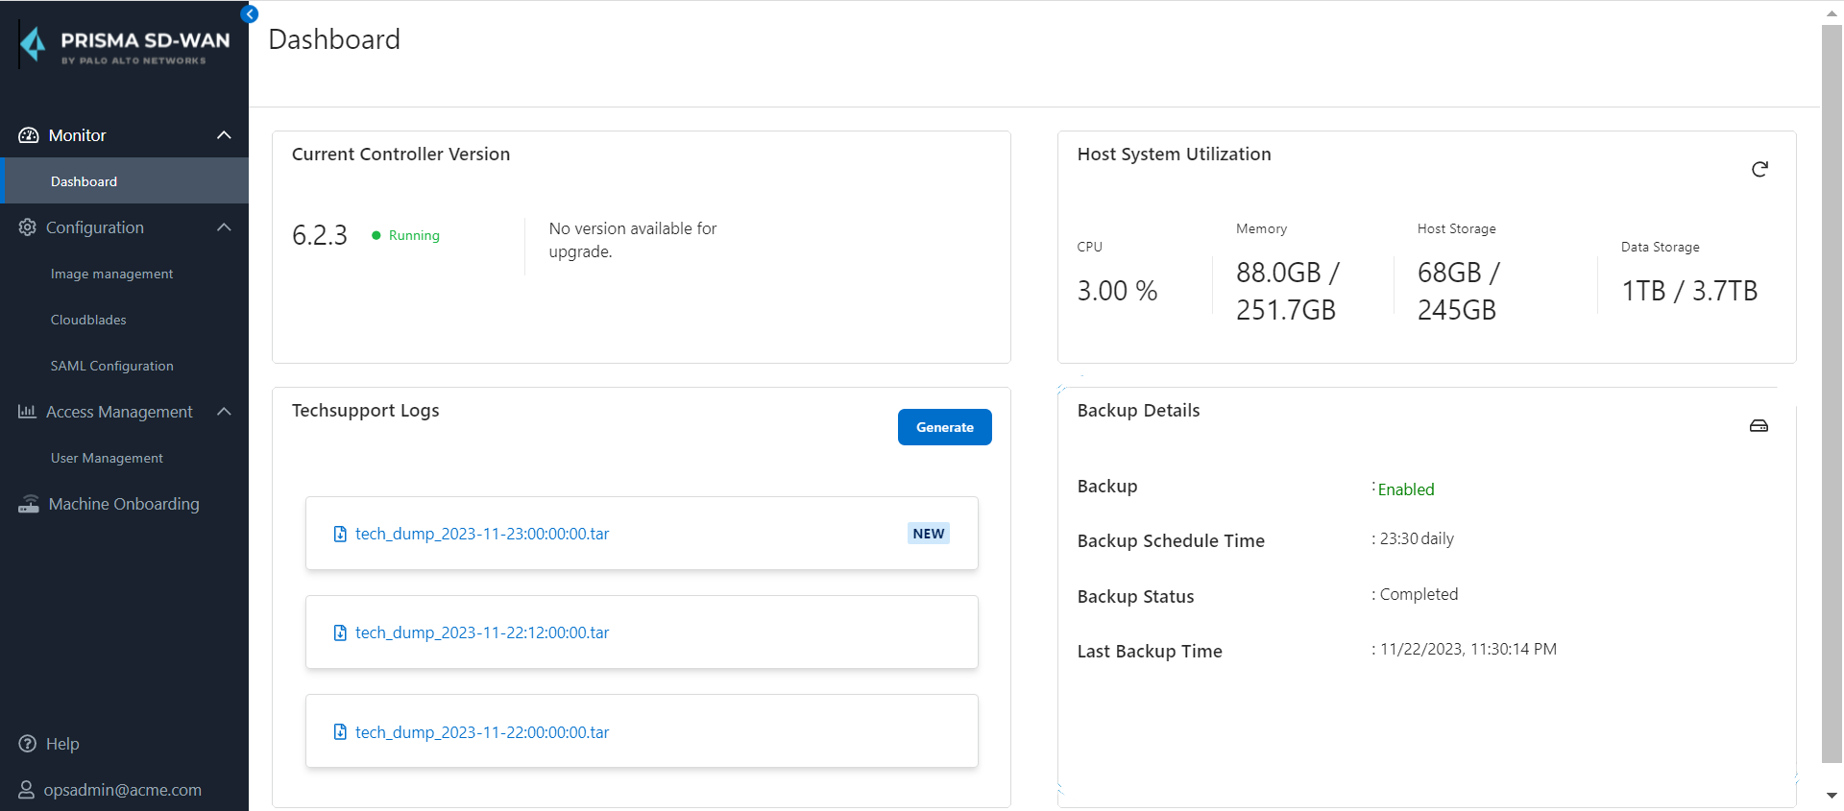
Task: Collapse the Access Management section chevron
Action: (x=224, y=412)
